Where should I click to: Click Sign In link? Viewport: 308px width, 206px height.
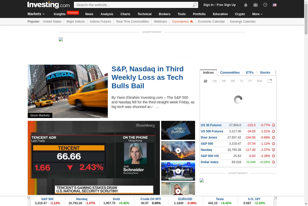click(x=208, y=5)
